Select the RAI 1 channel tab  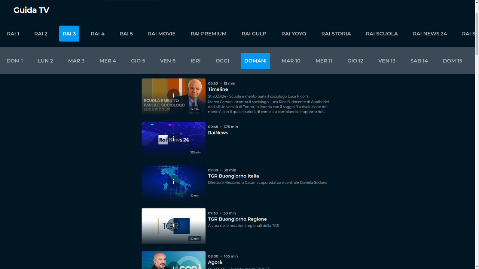point(13,34)
